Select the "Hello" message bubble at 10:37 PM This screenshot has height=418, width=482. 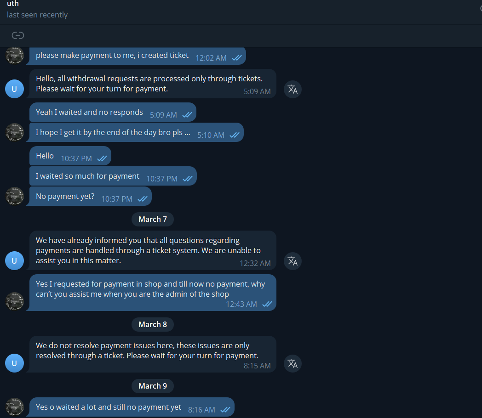(70, 156)
